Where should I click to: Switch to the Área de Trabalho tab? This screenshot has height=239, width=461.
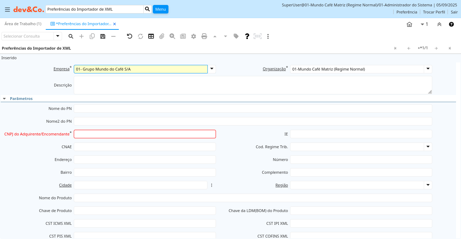pyautogui.click(x=23, y=24)
